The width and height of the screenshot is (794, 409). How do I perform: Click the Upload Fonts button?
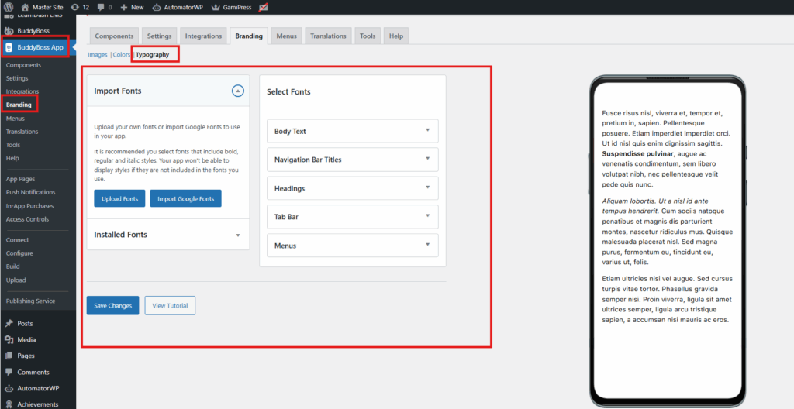tap(119, 198)
